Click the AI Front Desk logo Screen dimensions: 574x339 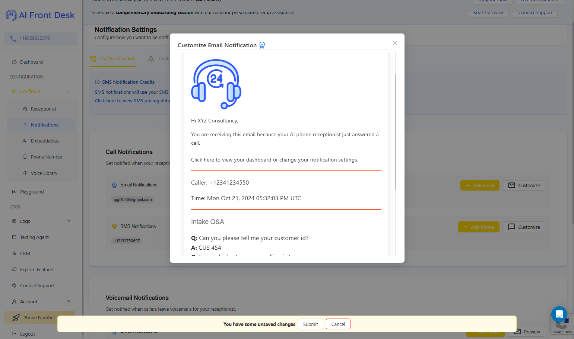click(40, 15)
